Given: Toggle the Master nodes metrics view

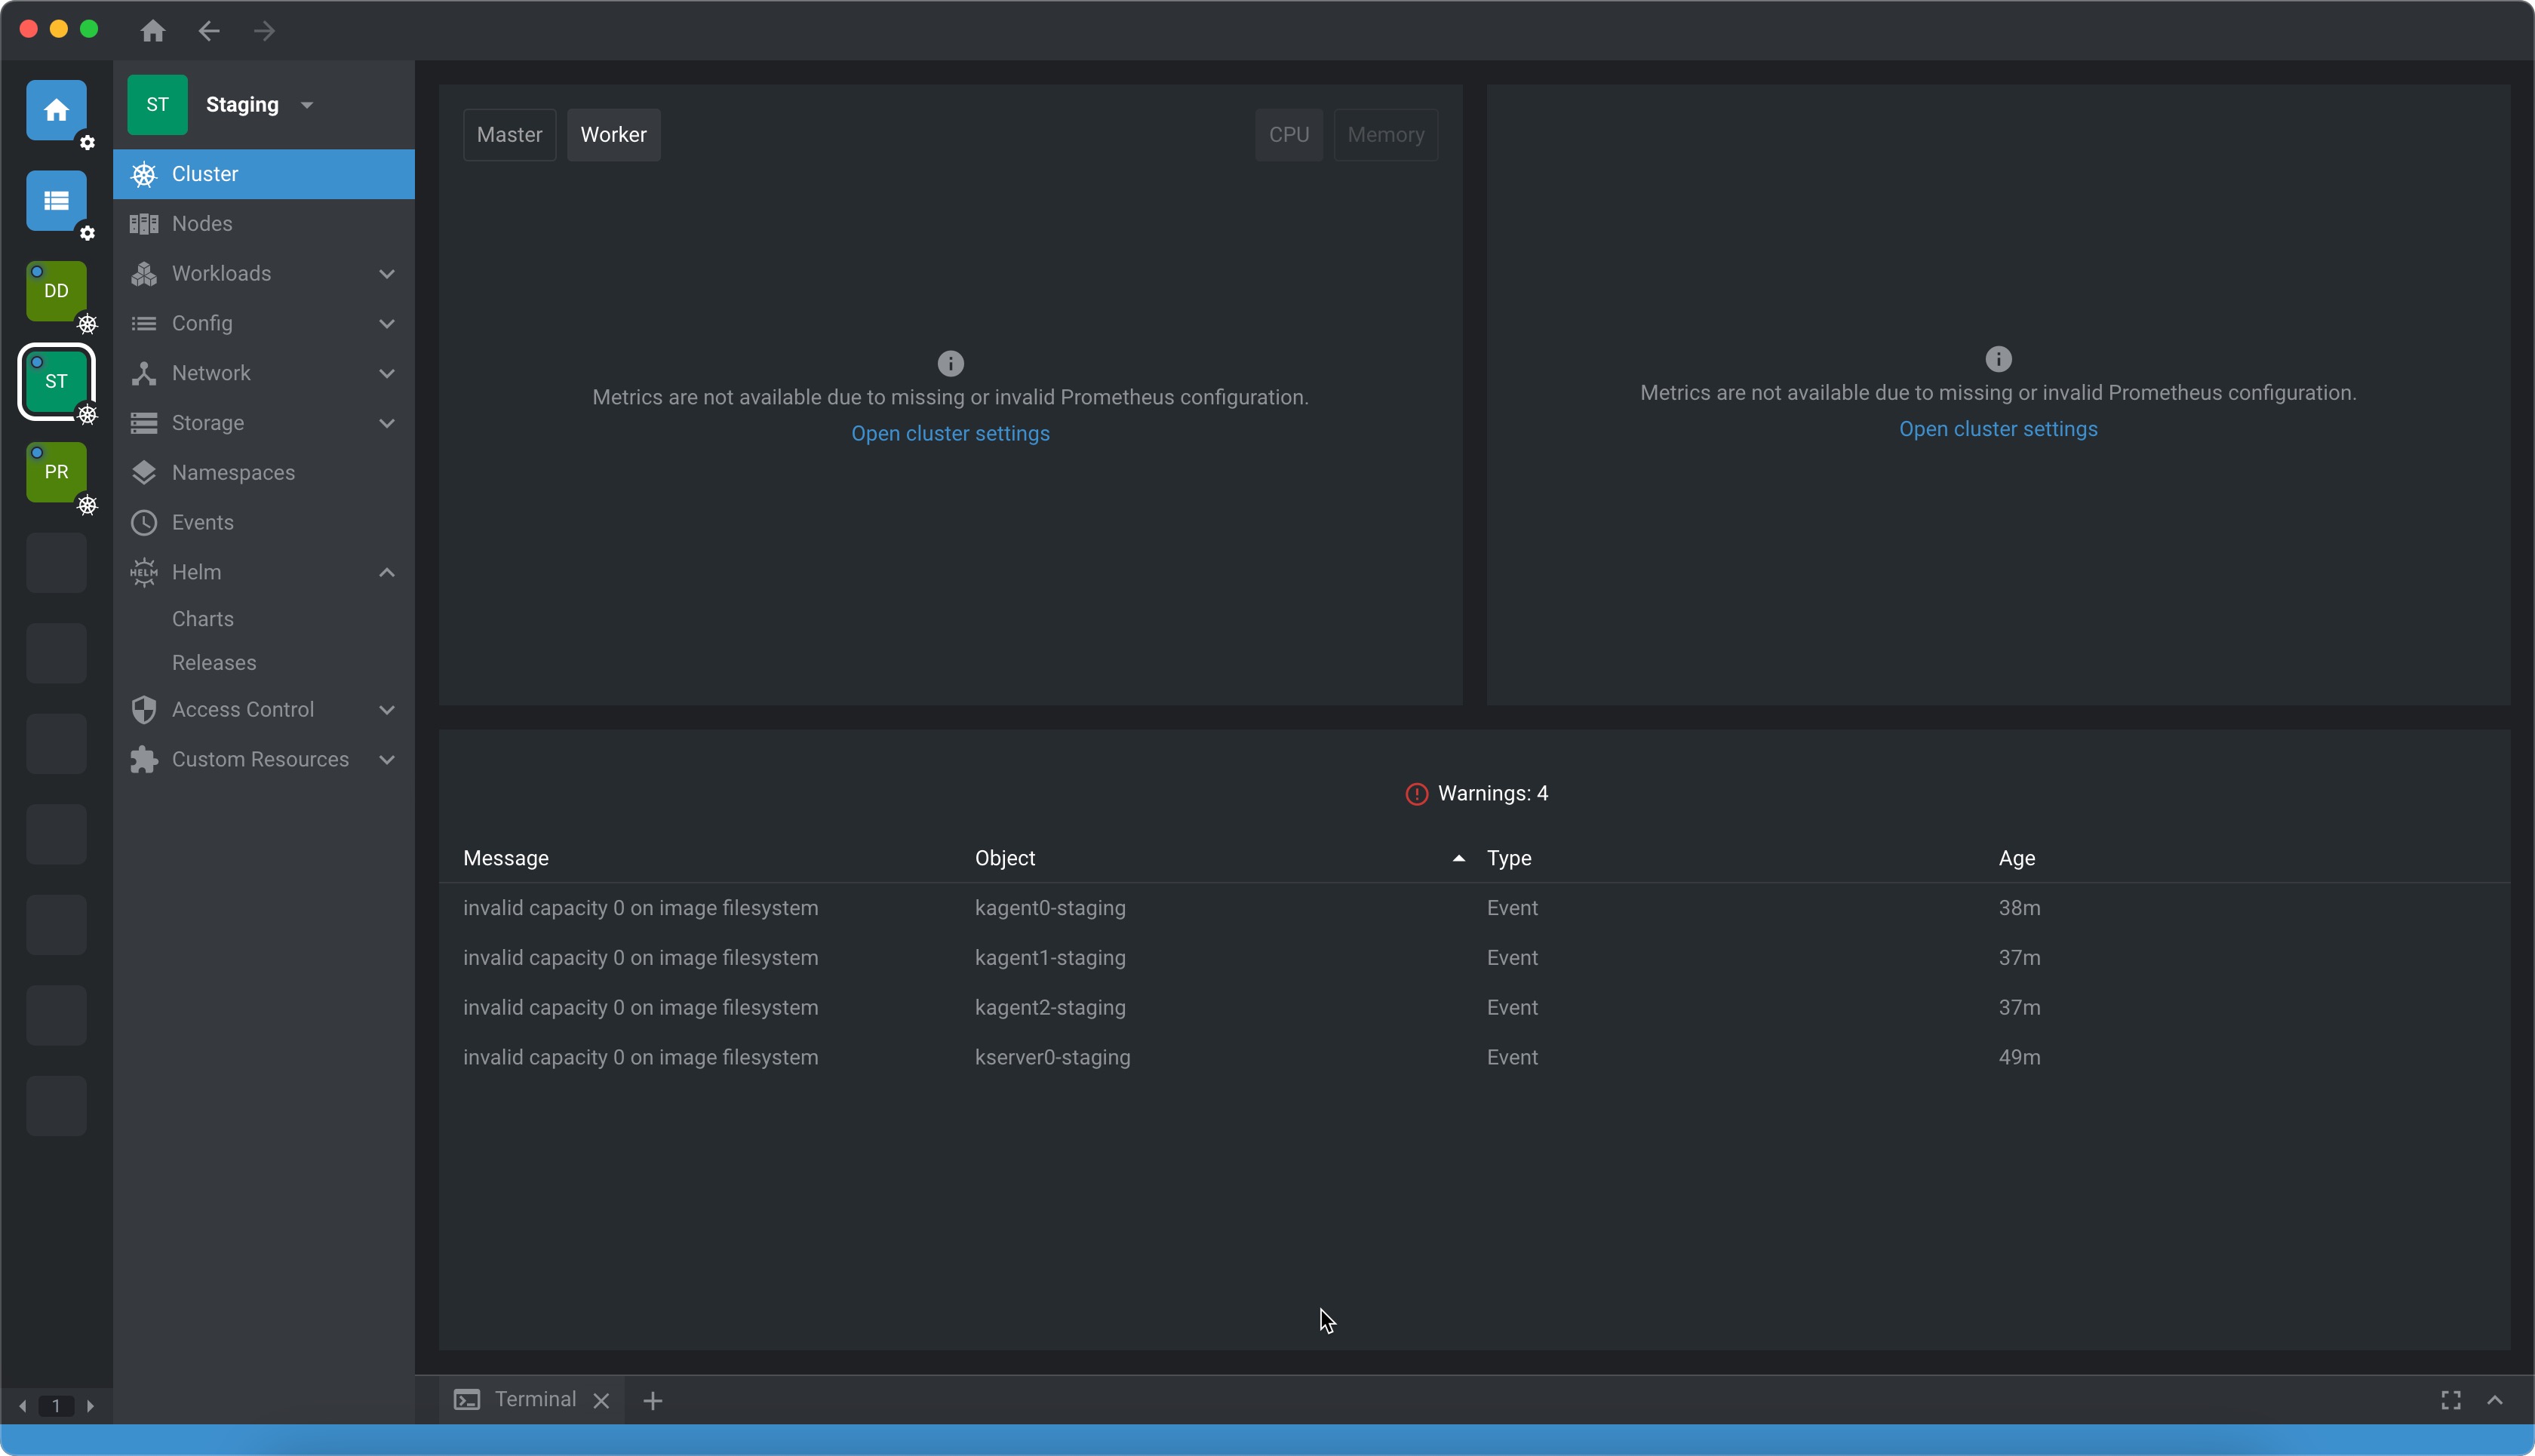Looking at the screenshot, I should pos(509,135).
